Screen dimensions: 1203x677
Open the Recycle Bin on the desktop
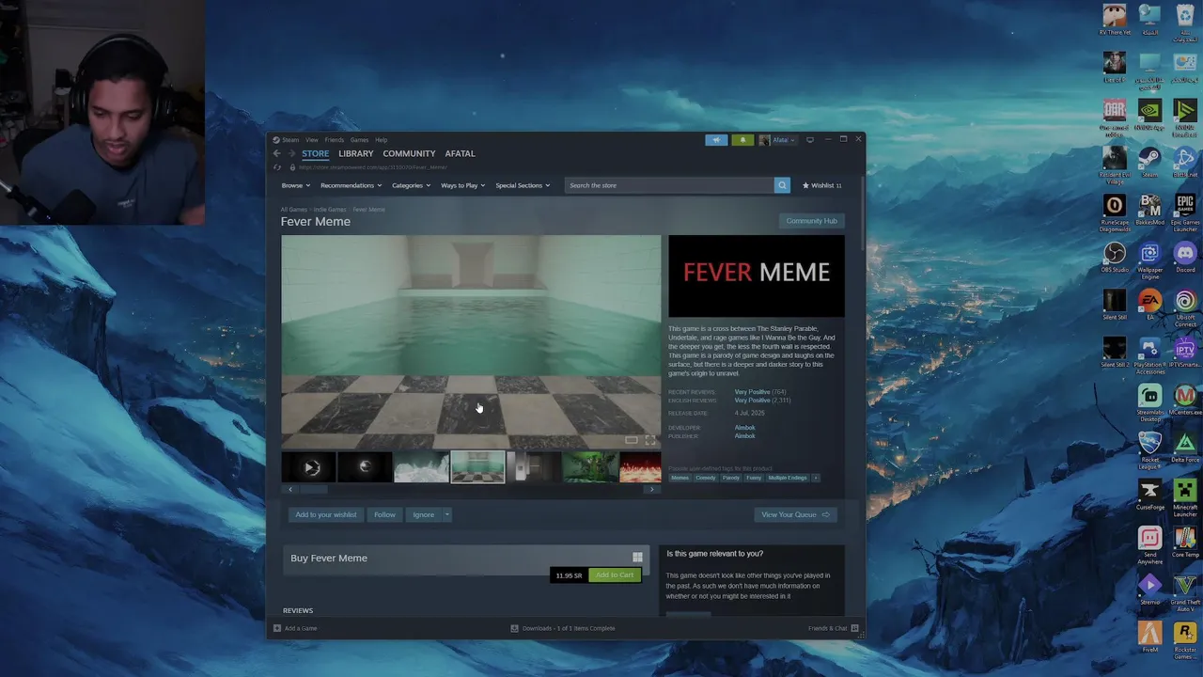(x=1185, y=24)
